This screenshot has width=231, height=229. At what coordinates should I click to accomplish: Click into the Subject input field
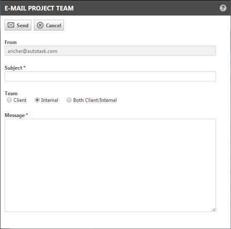tap(110, 76)
